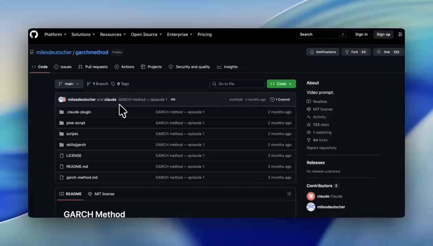The height and width of the screenshot is (246, 433).
Task: Expand commit message ellipsis button
Action: [173, 100]
